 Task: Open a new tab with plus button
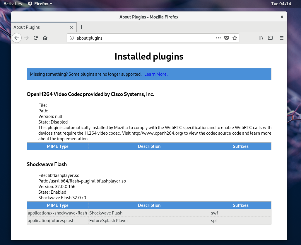coord(81,27)
